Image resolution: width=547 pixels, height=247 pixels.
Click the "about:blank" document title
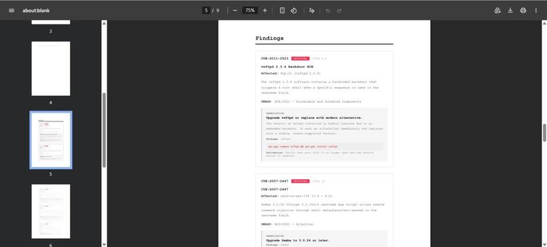point(36,10)
